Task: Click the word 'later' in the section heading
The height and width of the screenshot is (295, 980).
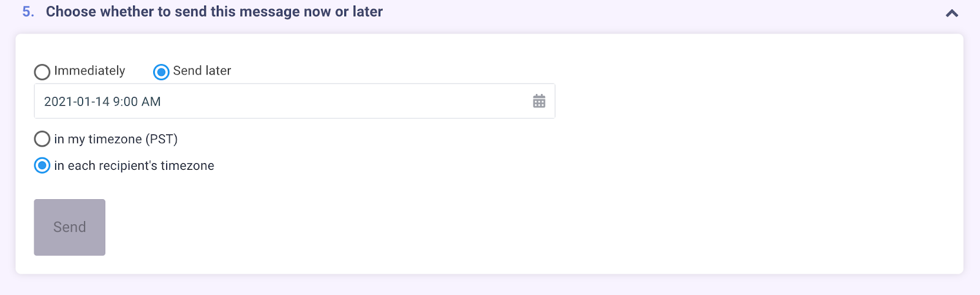Action: [x=367, y=12]
